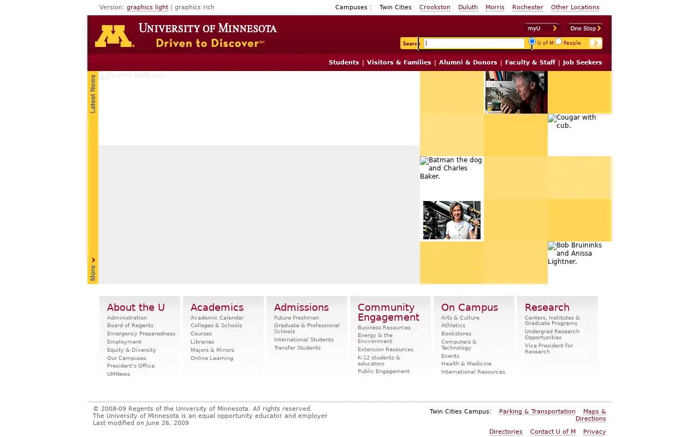
Task: Go to Majors & Minors
Action: [x=212, y=350]
